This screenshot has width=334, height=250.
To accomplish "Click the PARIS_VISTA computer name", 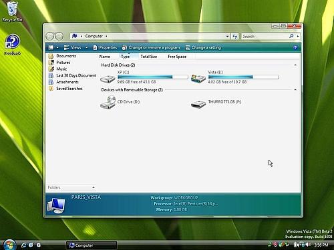I will (86, 197).
